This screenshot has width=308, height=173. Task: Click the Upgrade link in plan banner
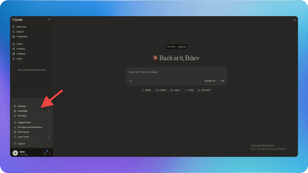point(182,47)
